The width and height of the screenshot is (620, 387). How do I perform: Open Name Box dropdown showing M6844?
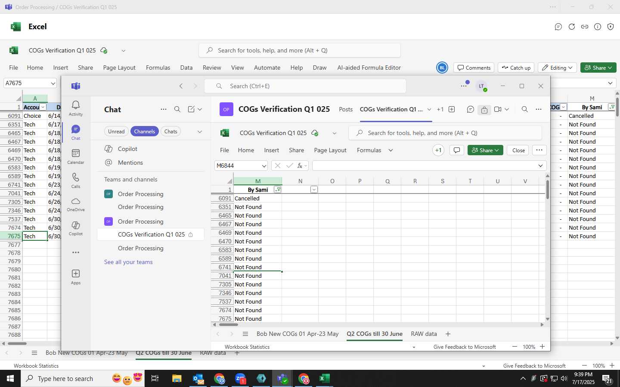click(264, 166)
